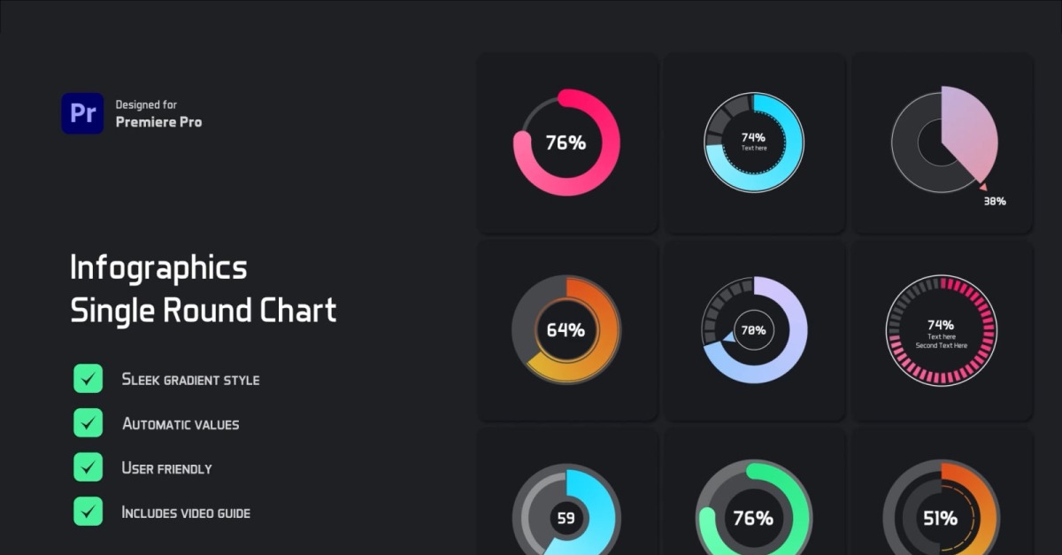The image size is (1062, 555).
Task: Click the Premiere Pro logo icon
Action: point(82,113)
